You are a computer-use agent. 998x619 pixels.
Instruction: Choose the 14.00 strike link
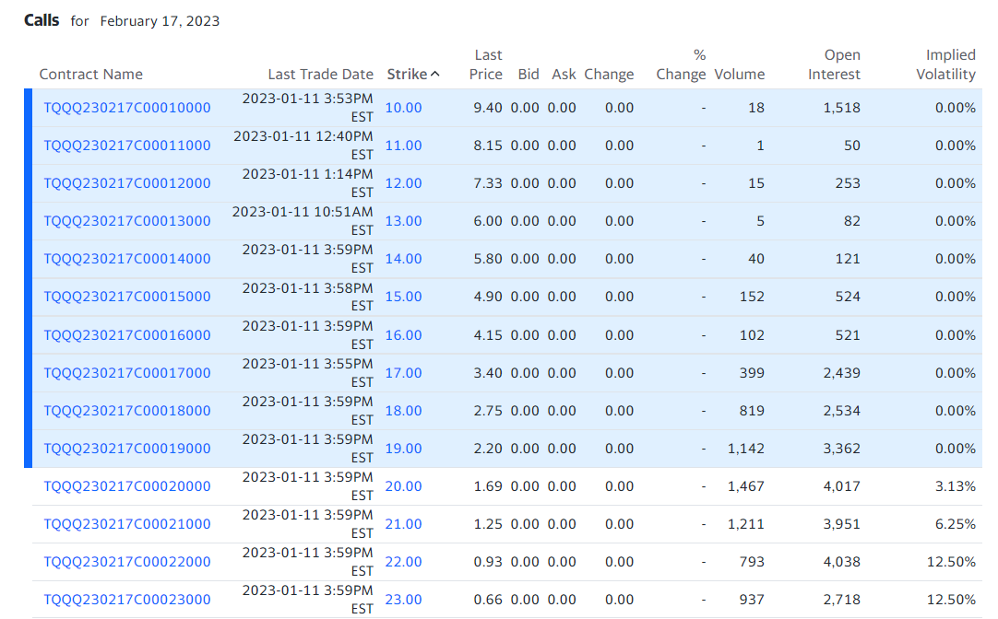click(x=403, y=259)
